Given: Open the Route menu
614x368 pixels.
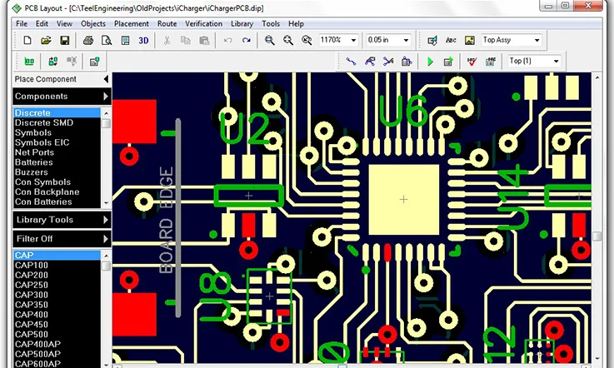Looking at the screenshot, I should [167, 23].
